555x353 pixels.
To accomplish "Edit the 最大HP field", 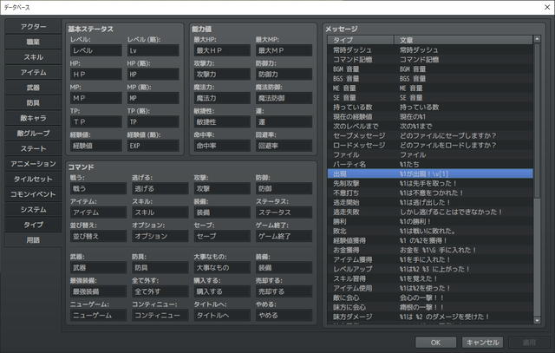I will 222,50.
